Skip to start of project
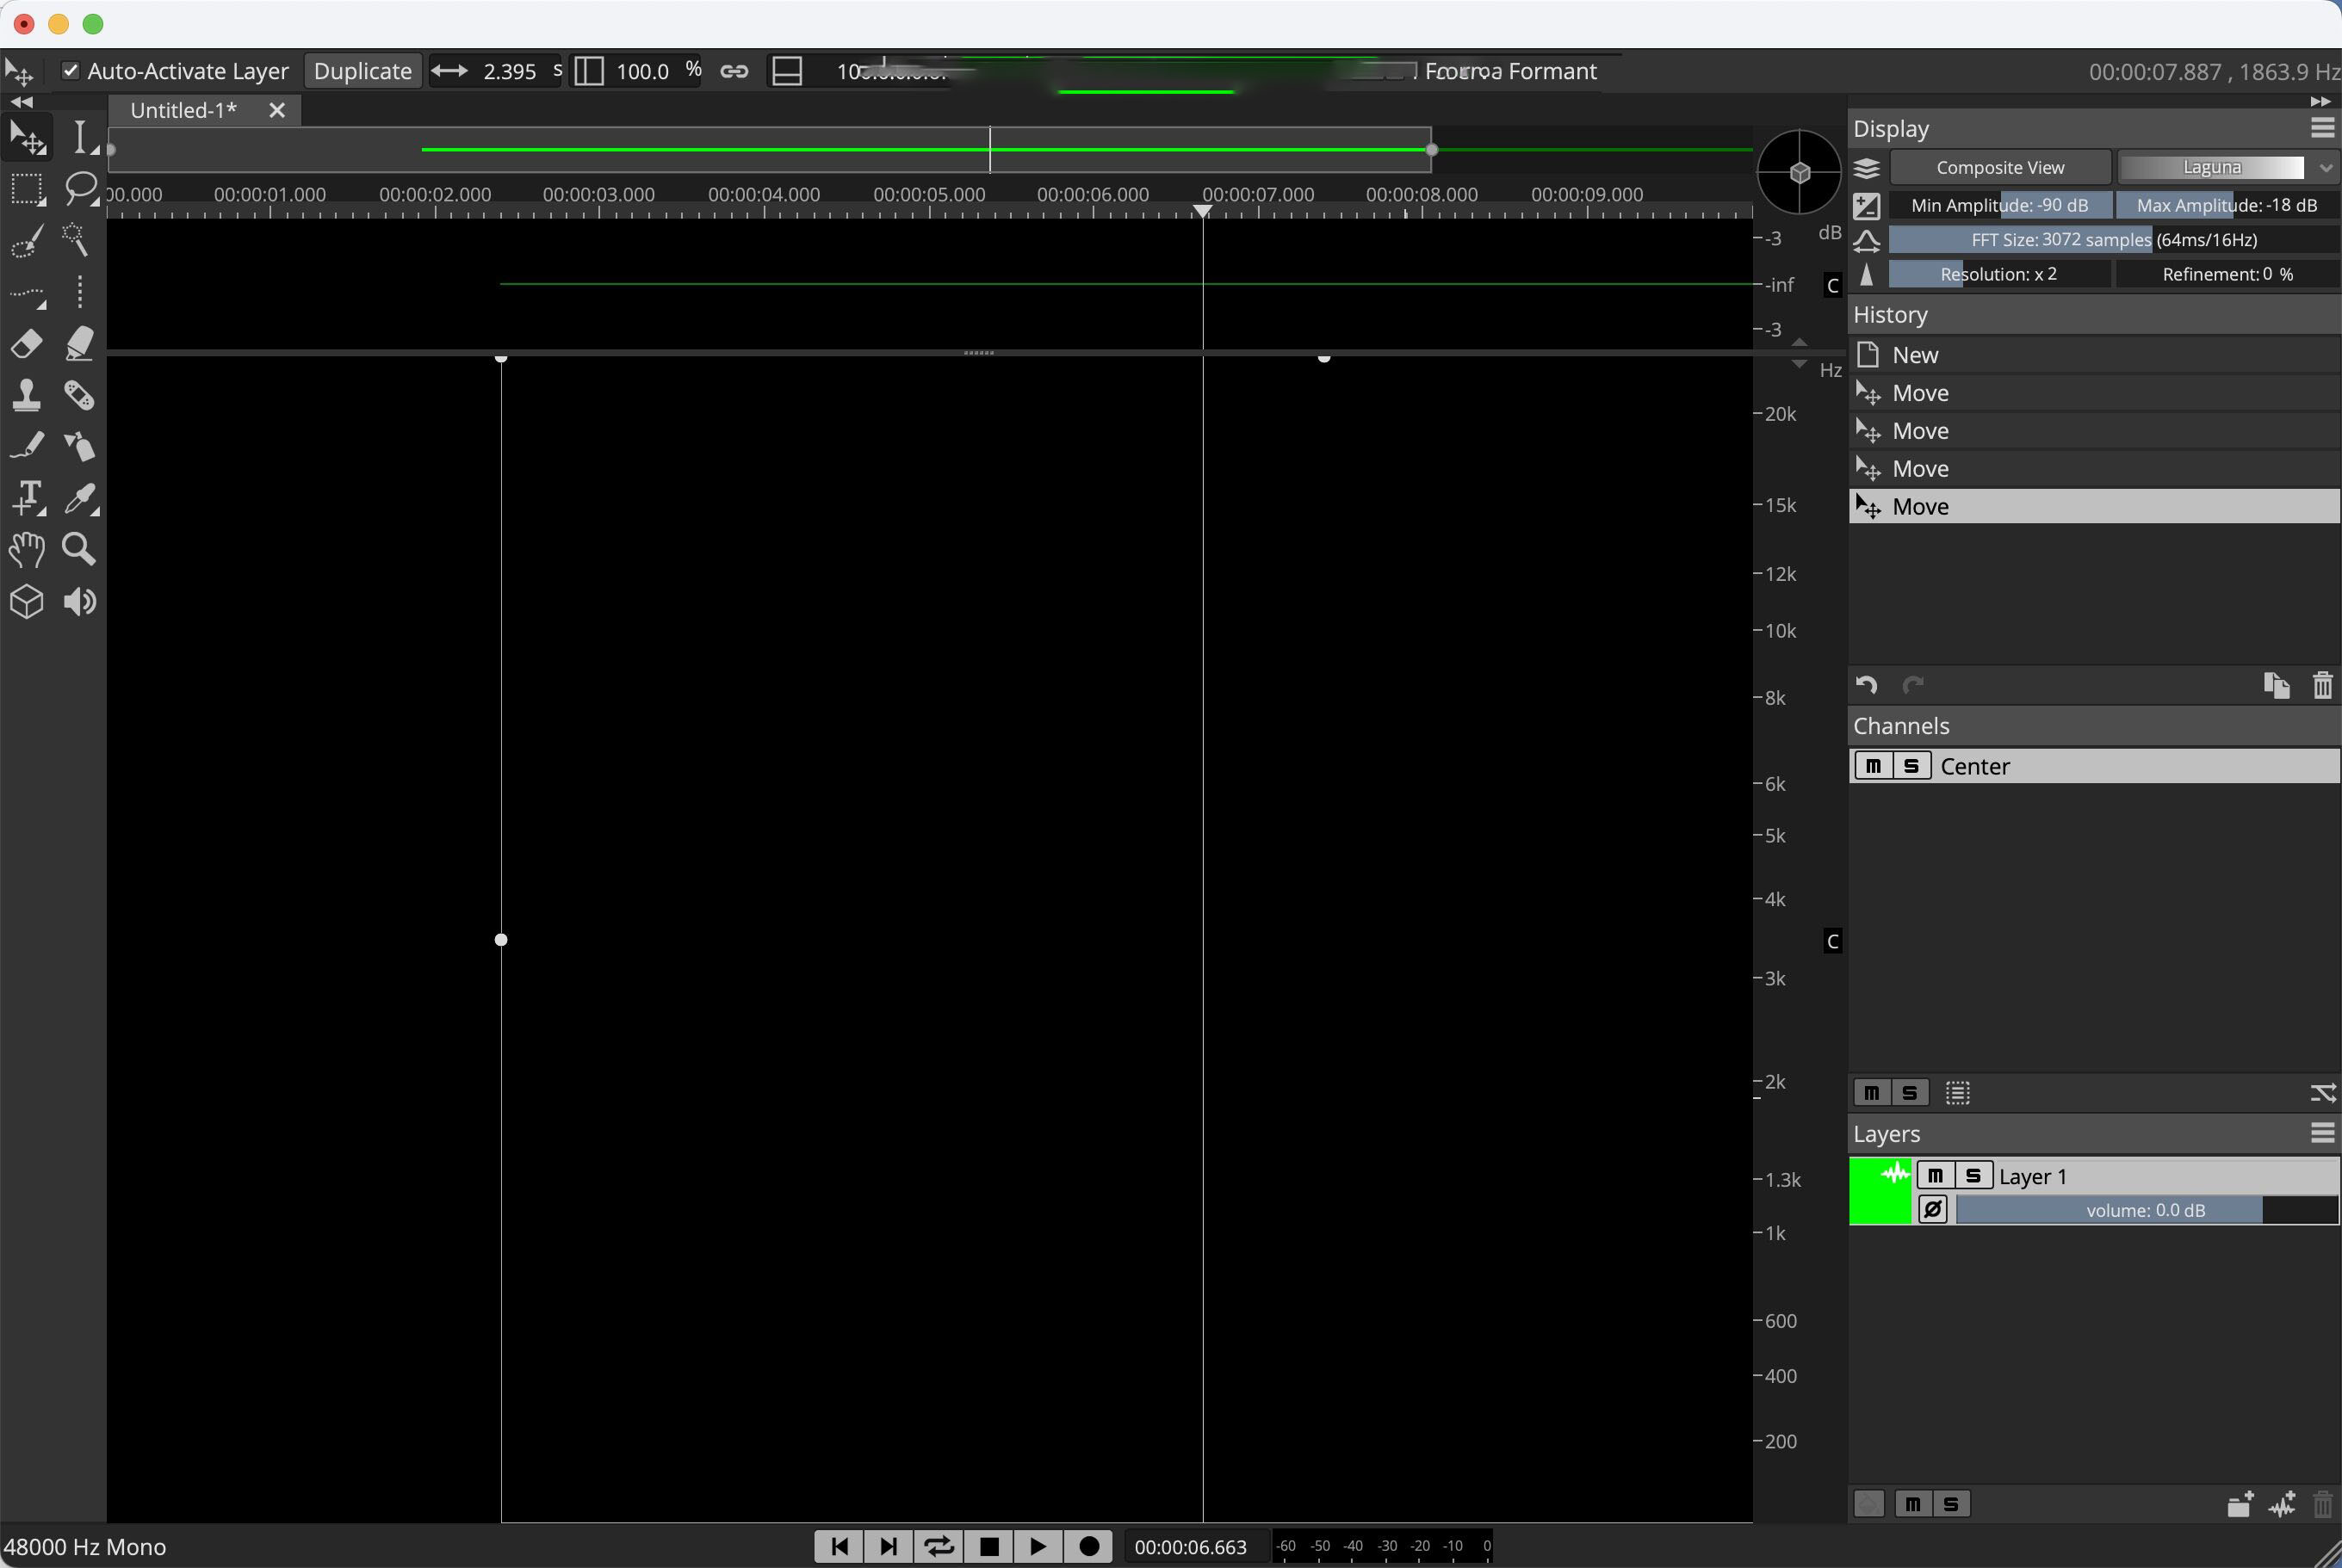2342x1568 pixels. [x=840, y=1547]
